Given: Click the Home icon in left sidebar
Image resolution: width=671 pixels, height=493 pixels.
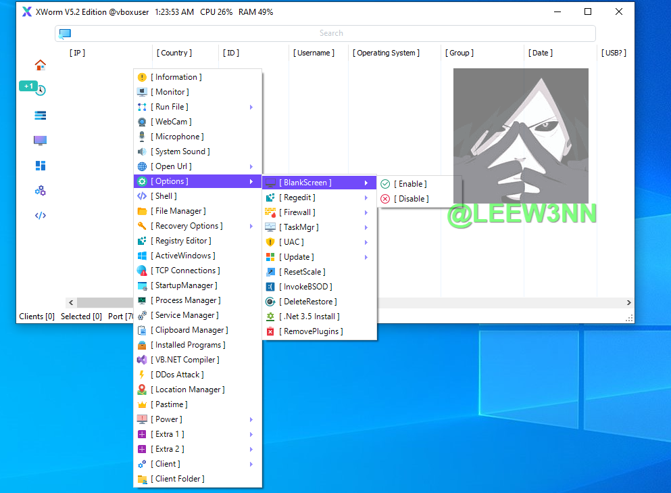Looking at the screenshot, I should (41, 65).
